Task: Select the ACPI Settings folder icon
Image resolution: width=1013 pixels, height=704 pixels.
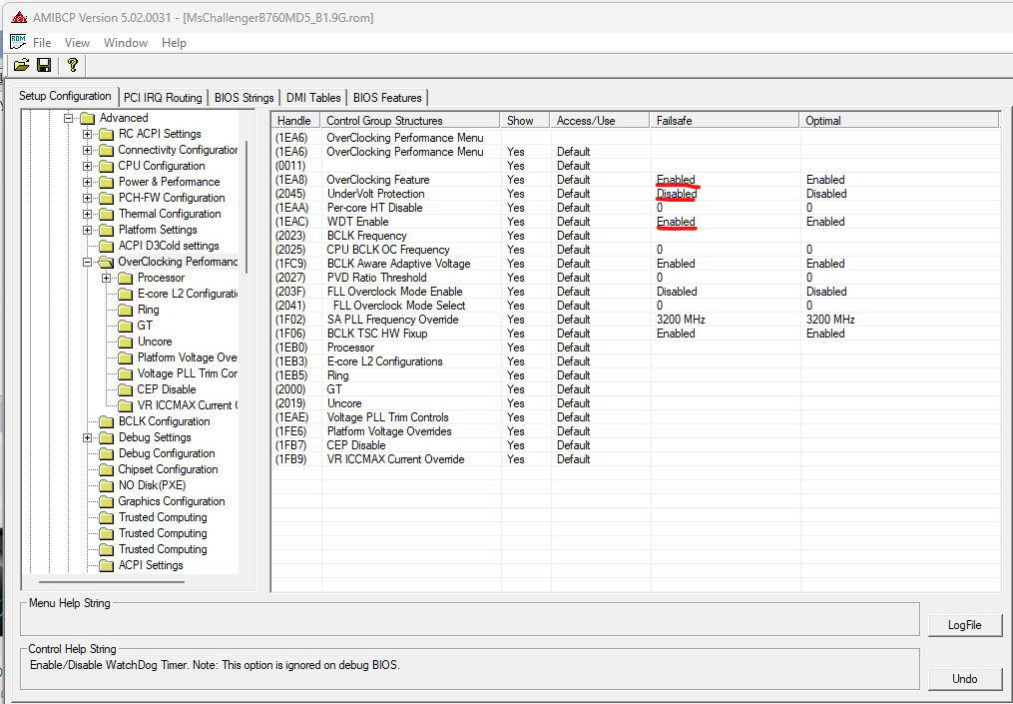Action: point(106,565)
